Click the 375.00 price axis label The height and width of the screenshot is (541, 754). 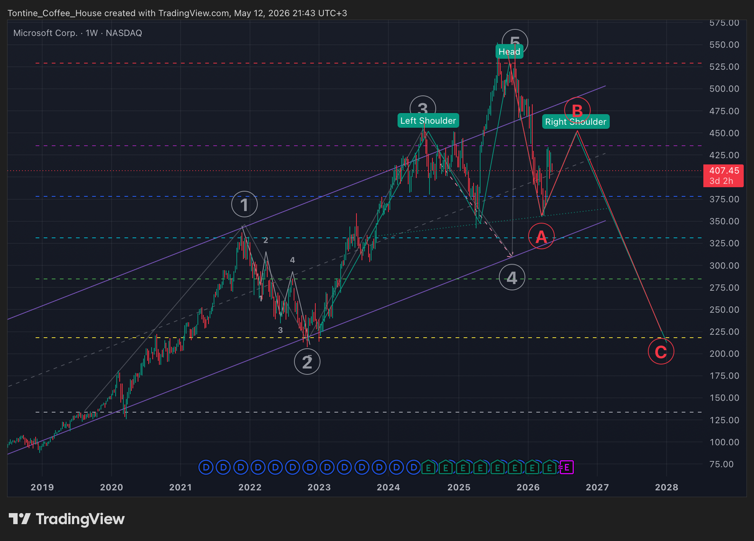coord(724,199)
